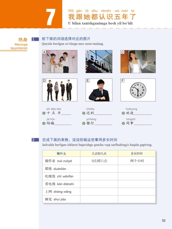Click Bank building photo labeled B
The height and width of the screenshot is (229, 172).
click(99, 61)
